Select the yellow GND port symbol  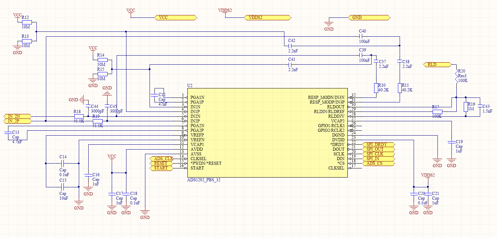(x=369, y=17)
